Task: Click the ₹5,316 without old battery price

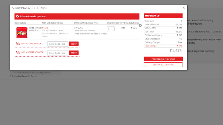Action: (x=80, y=28)
